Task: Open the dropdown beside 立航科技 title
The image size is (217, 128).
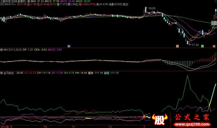Action: (x=29, y=1)
